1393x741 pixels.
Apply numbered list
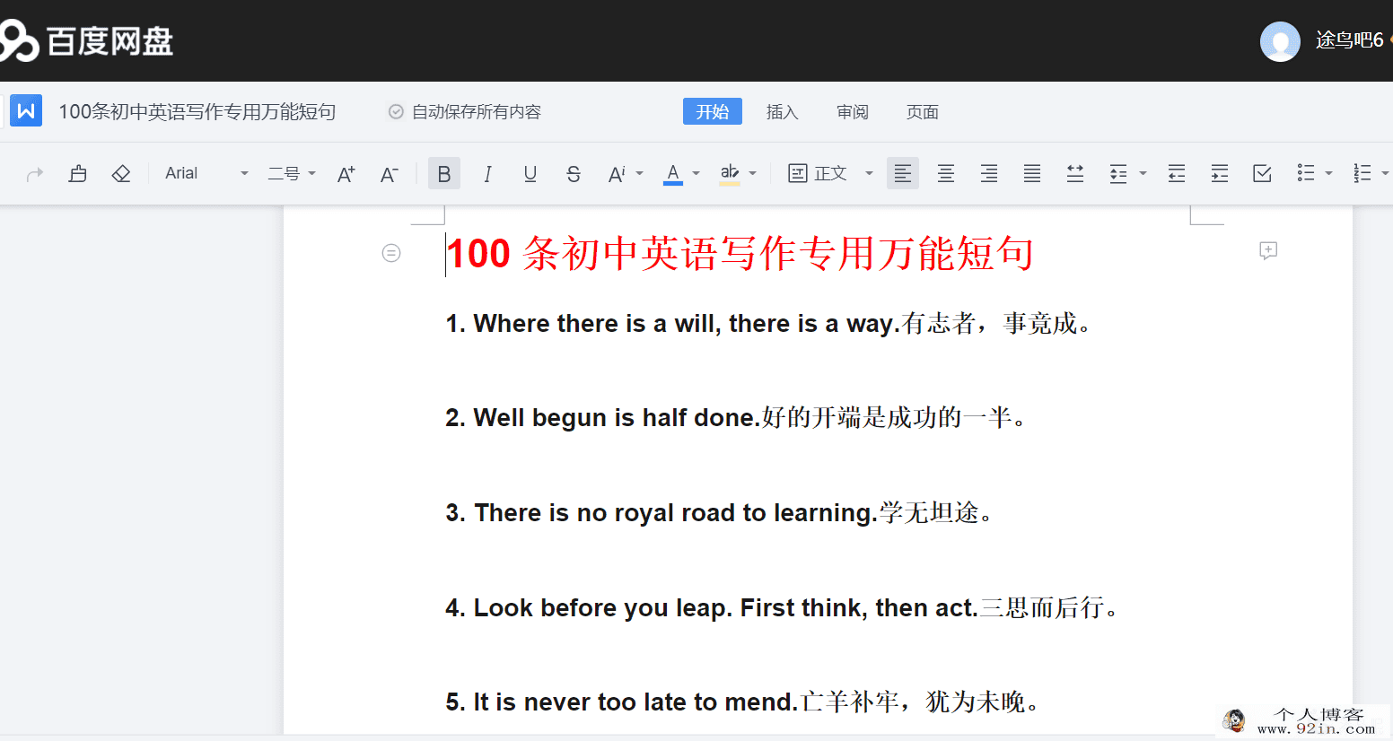pyautogui.click(x=1362, y=174)
